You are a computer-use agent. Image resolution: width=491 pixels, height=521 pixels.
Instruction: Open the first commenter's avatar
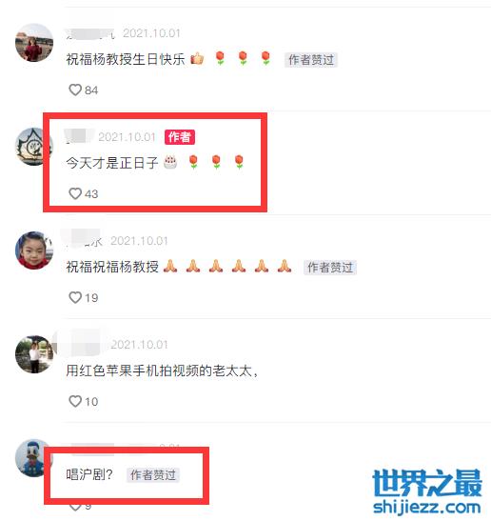pyautogui.click(x=34, y=43)
